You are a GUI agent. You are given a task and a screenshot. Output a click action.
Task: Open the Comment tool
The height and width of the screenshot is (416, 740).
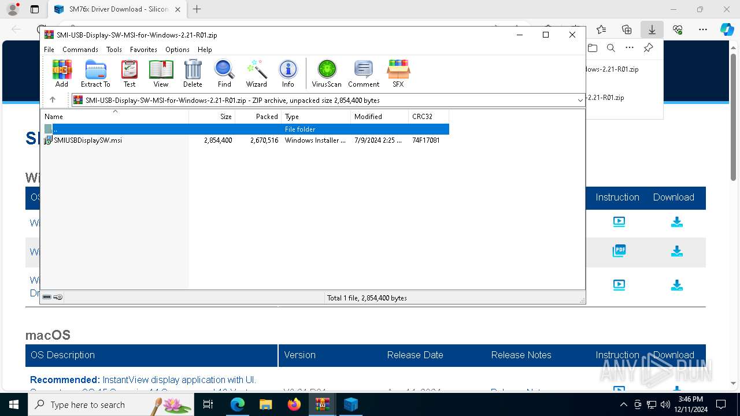pyautogui.click(x=363, y=73)
